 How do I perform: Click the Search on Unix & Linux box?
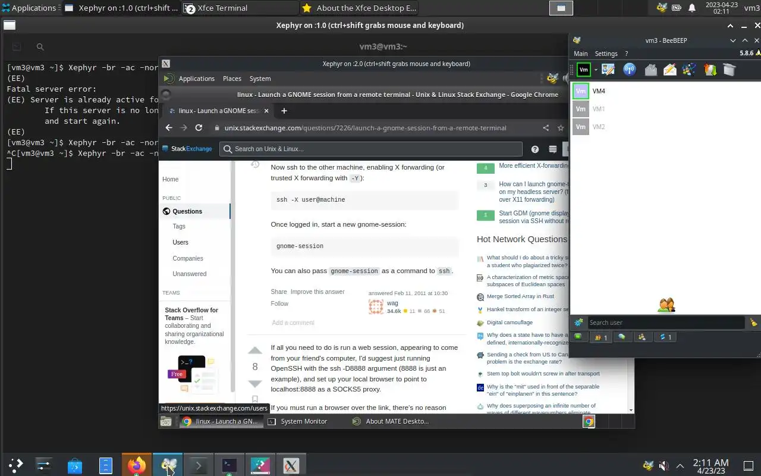pyautogui.click(x=371, y=149)
